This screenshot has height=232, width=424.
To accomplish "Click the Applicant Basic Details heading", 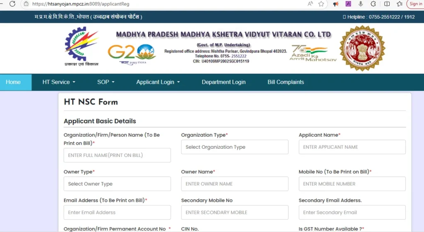I will coord(100,121).
